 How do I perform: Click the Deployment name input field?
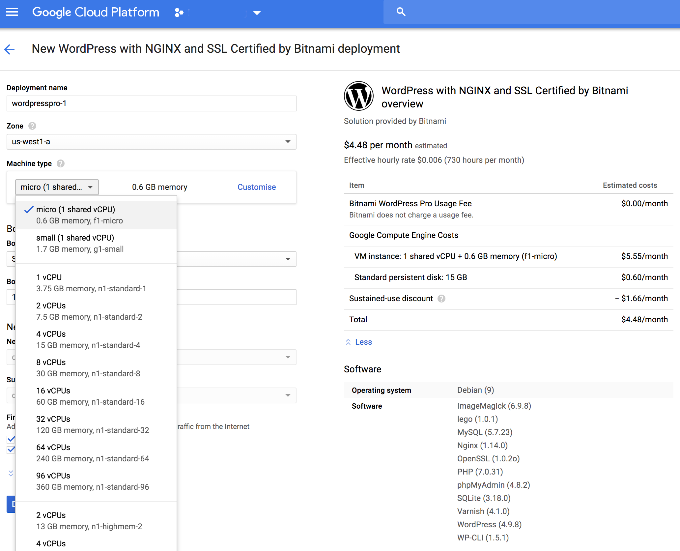151,103
